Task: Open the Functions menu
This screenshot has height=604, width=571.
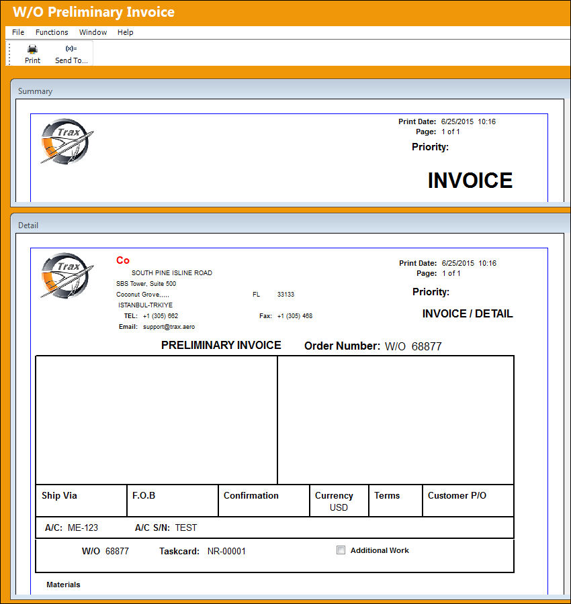Action: point(52,32)
